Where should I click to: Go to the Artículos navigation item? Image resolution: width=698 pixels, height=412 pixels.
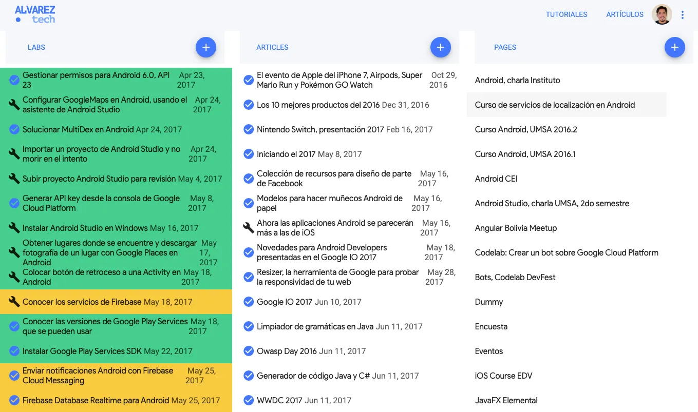coord(625,14)
